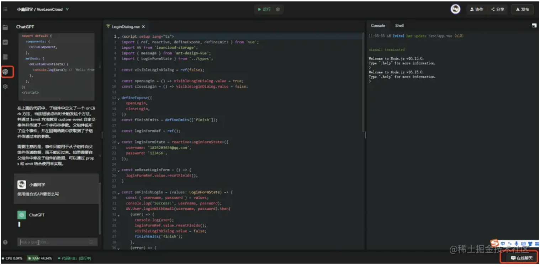Click 小鑫同学 avatar in chat message
Viewport: 540px width, 267px height.
pyautogui.click(x=22, y=184)
